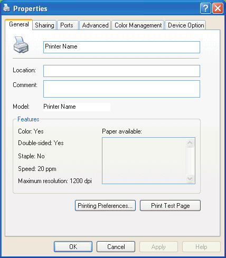Click the 'Model:' label
The height and width of the screenshot is (258, 226).
pos(21,107)
